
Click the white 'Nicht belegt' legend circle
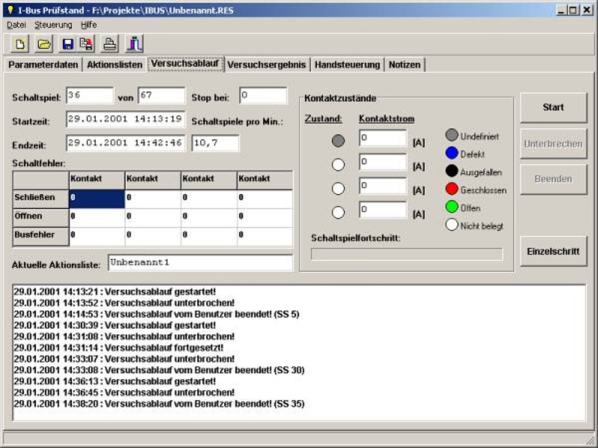(x=452, y=225)
